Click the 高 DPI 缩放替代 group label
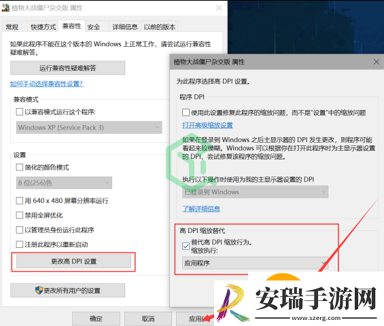Screen dimensions: 384x326 click(203, 230)
